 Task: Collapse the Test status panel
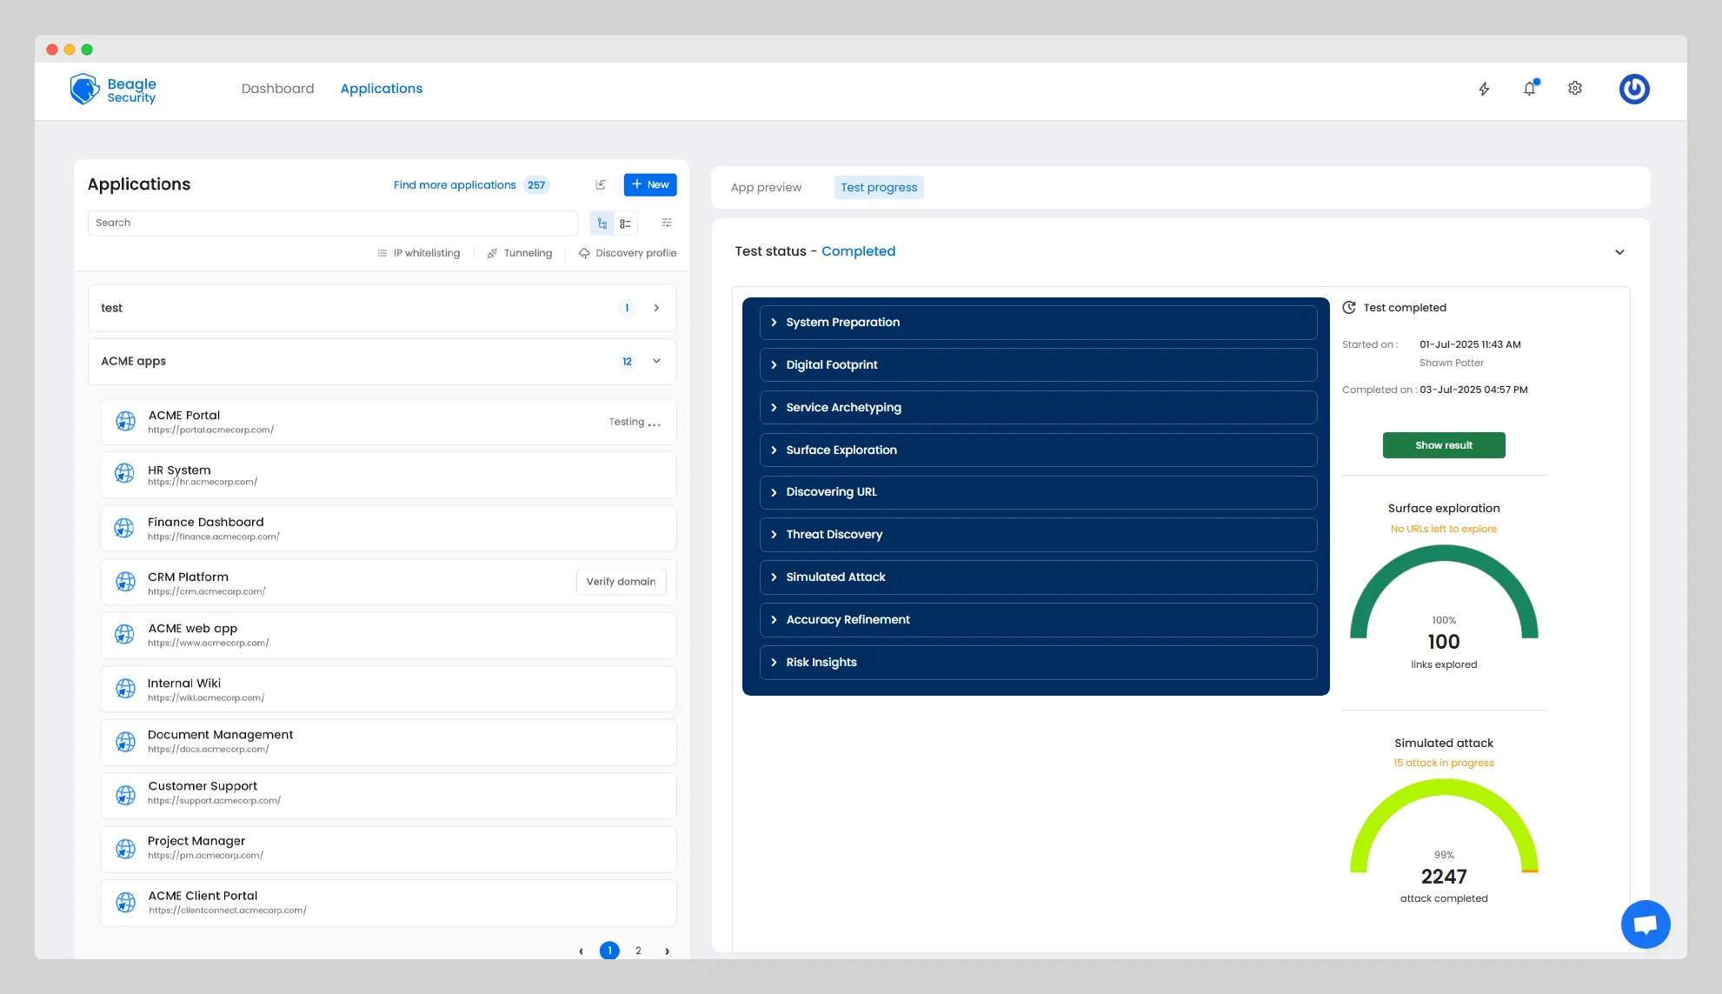pos(1619,252)
